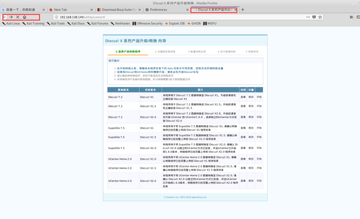360x219 pixels.
Task: Click 开始 for SupeSite 7.5 to X1
Action: pyautogui.click(x=259, y=128)
